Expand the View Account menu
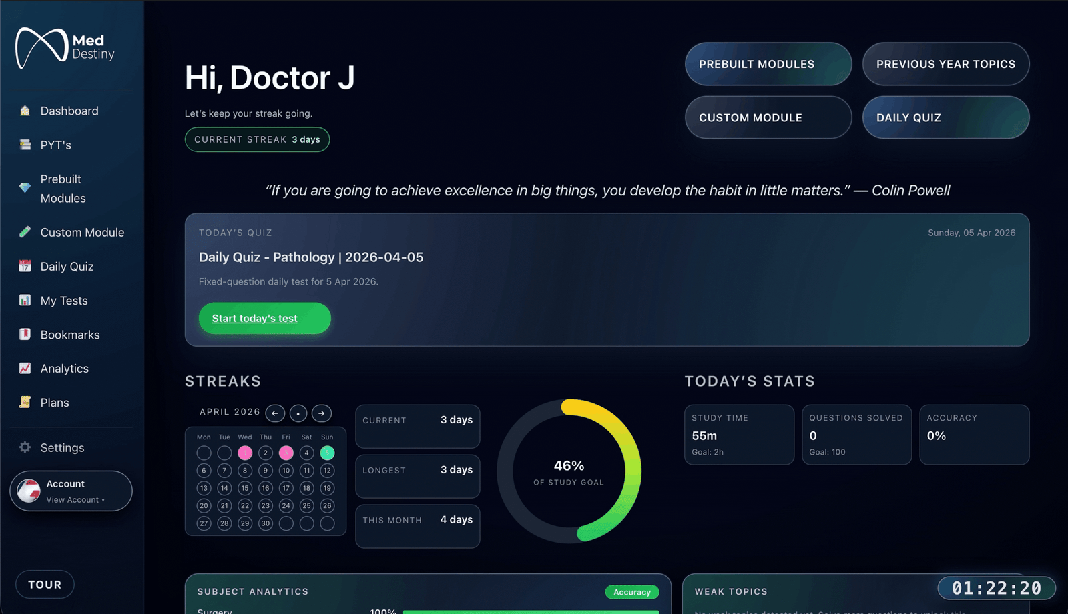Screen dimensions: 1068x614 [75, 499]
